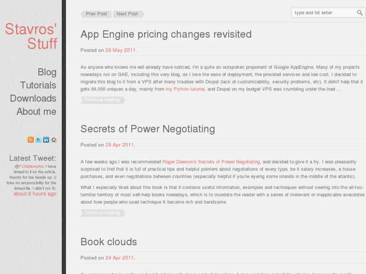Open the RSS feed icon
Viewport: 366px width, 274px height.
click(x=31, y=140)
